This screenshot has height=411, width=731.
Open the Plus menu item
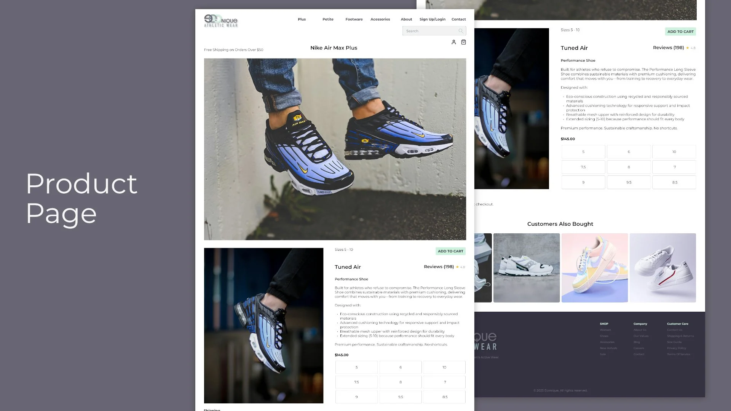302,19
